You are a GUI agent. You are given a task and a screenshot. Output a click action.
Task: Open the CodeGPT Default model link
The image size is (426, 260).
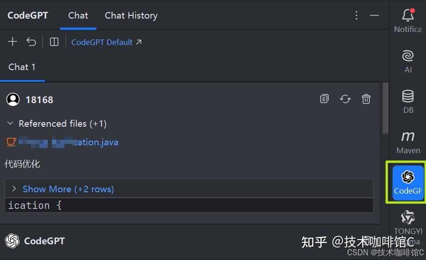tap(106, 42)
